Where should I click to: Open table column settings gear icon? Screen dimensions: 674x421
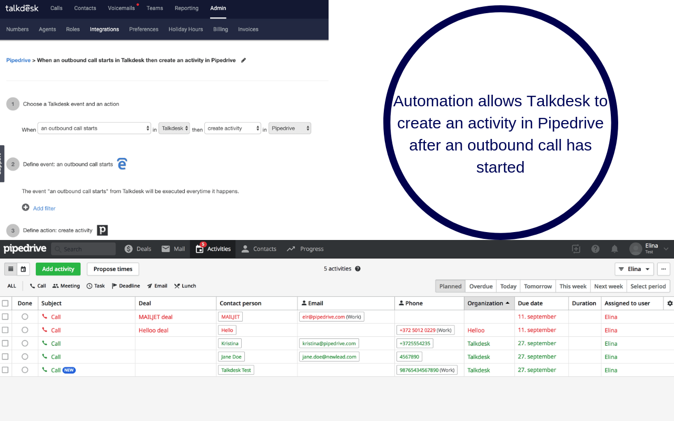(x=670, y=303)
